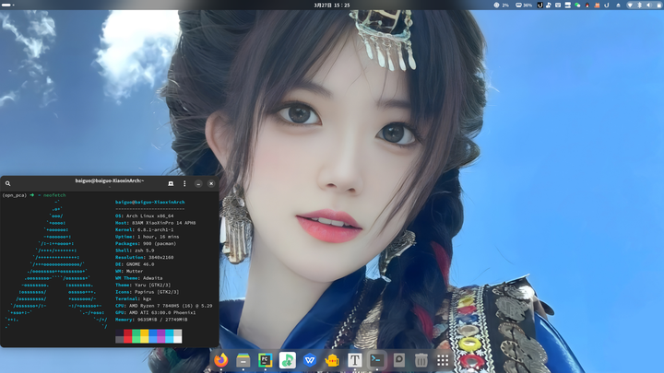
Task: Launch WPS Office from the dock
Action: pos(310,360)
